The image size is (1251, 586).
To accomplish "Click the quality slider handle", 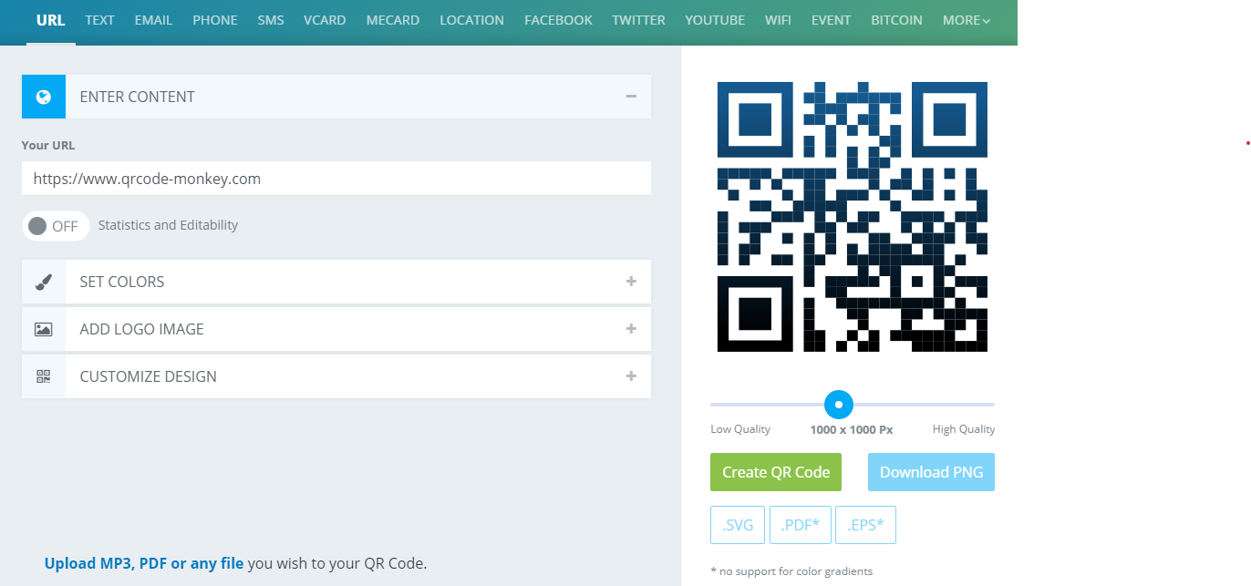I will [x=838, y=404].
